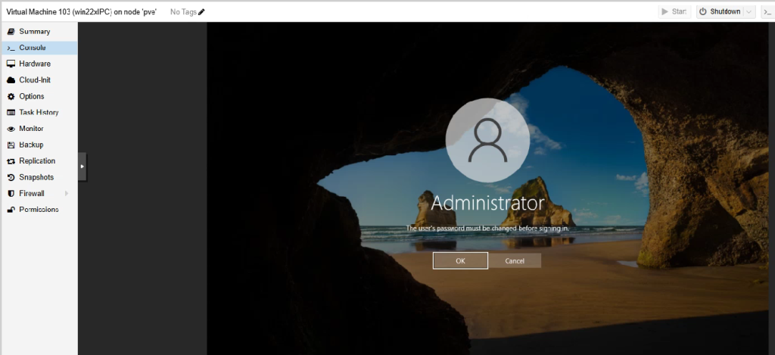Click the Monitor eye icon
Viewport: 775px width, 355px height.
[x=11, y=129]
